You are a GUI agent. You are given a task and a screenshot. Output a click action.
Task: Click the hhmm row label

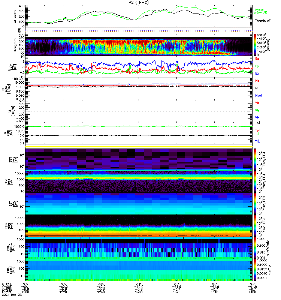[6, 292]
